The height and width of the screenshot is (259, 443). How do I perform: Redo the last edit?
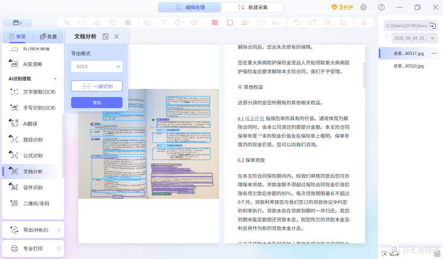[313, 23]
